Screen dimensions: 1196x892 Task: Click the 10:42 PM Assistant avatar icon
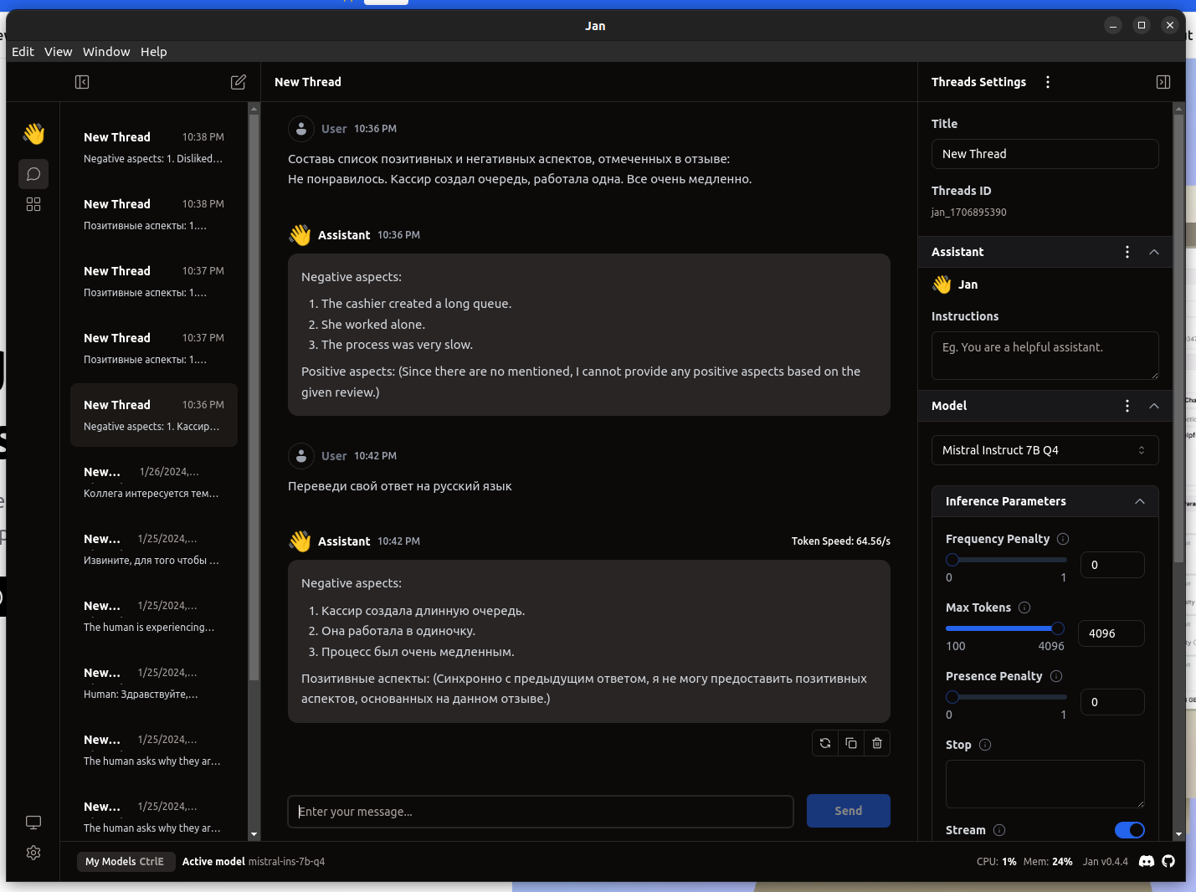(300, 541)
